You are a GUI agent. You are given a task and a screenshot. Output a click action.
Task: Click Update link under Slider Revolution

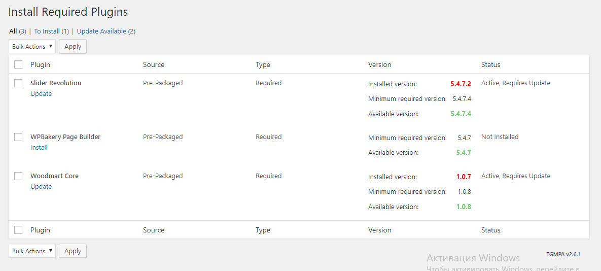[x=41, y=94]
